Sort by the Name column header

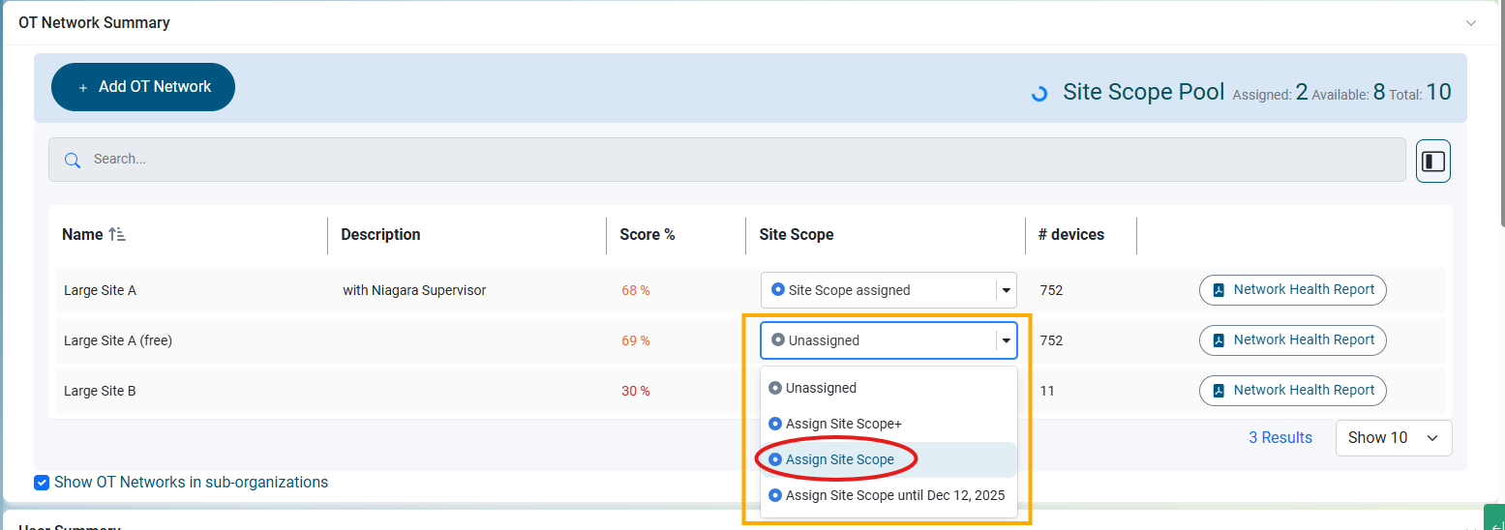(94, 235)
